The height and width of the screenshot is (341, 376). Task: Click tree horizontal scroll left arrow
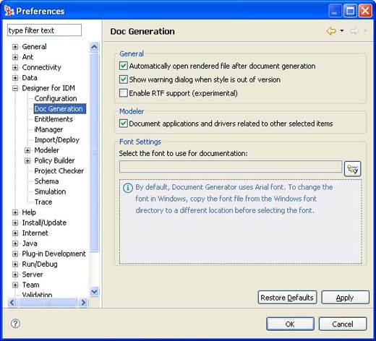12,302
